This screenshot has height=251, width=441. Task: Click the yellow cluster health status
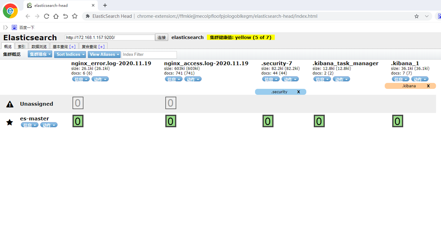coord(241,37)
